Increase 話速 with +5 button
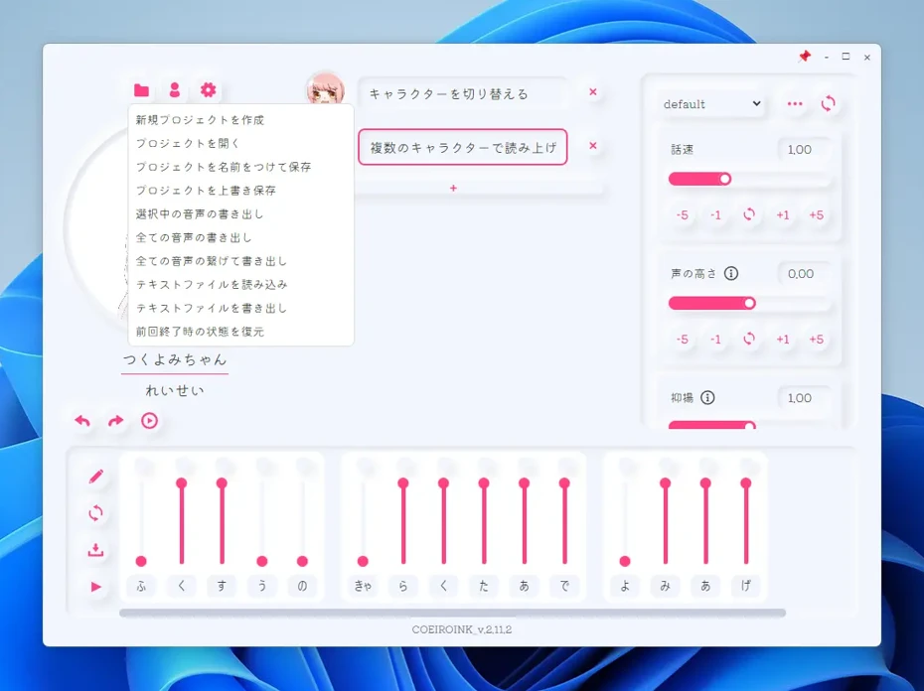924x691 pixels. pos(816,215)
